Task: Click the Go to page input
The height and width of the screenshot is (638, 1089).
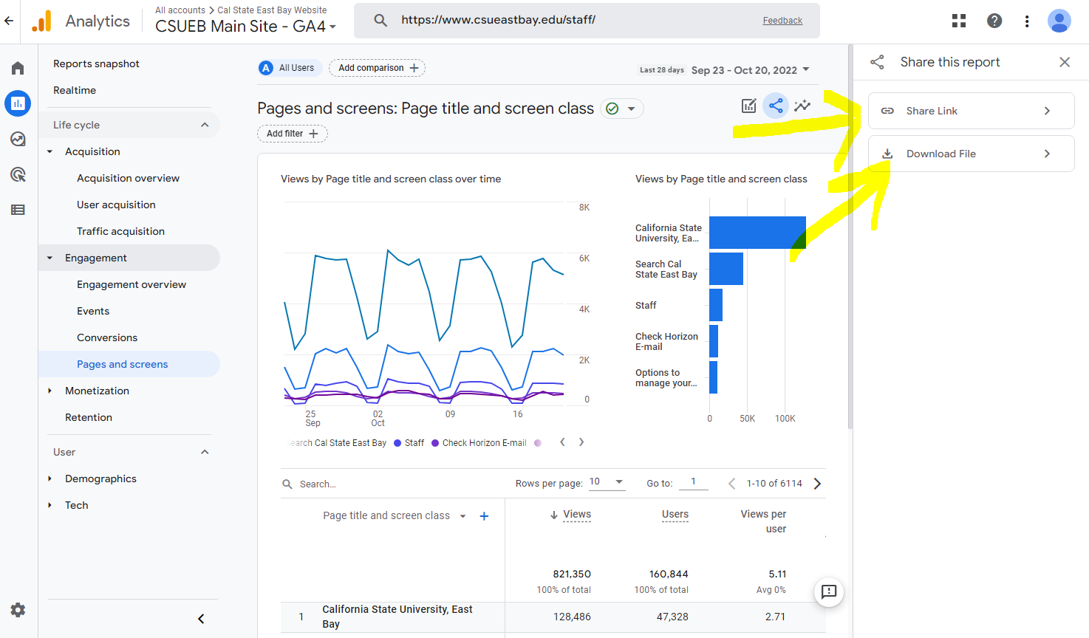Action: pyautogui.click(x=693, y=481)
